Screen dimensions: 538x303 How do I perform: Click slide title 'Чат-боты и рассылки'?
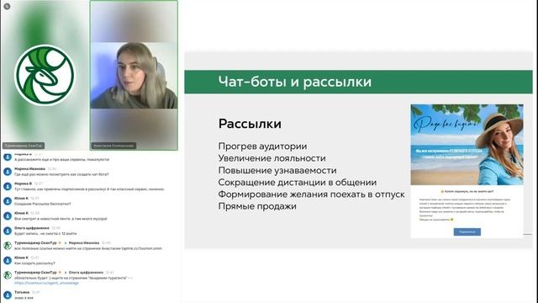[295, 82]
